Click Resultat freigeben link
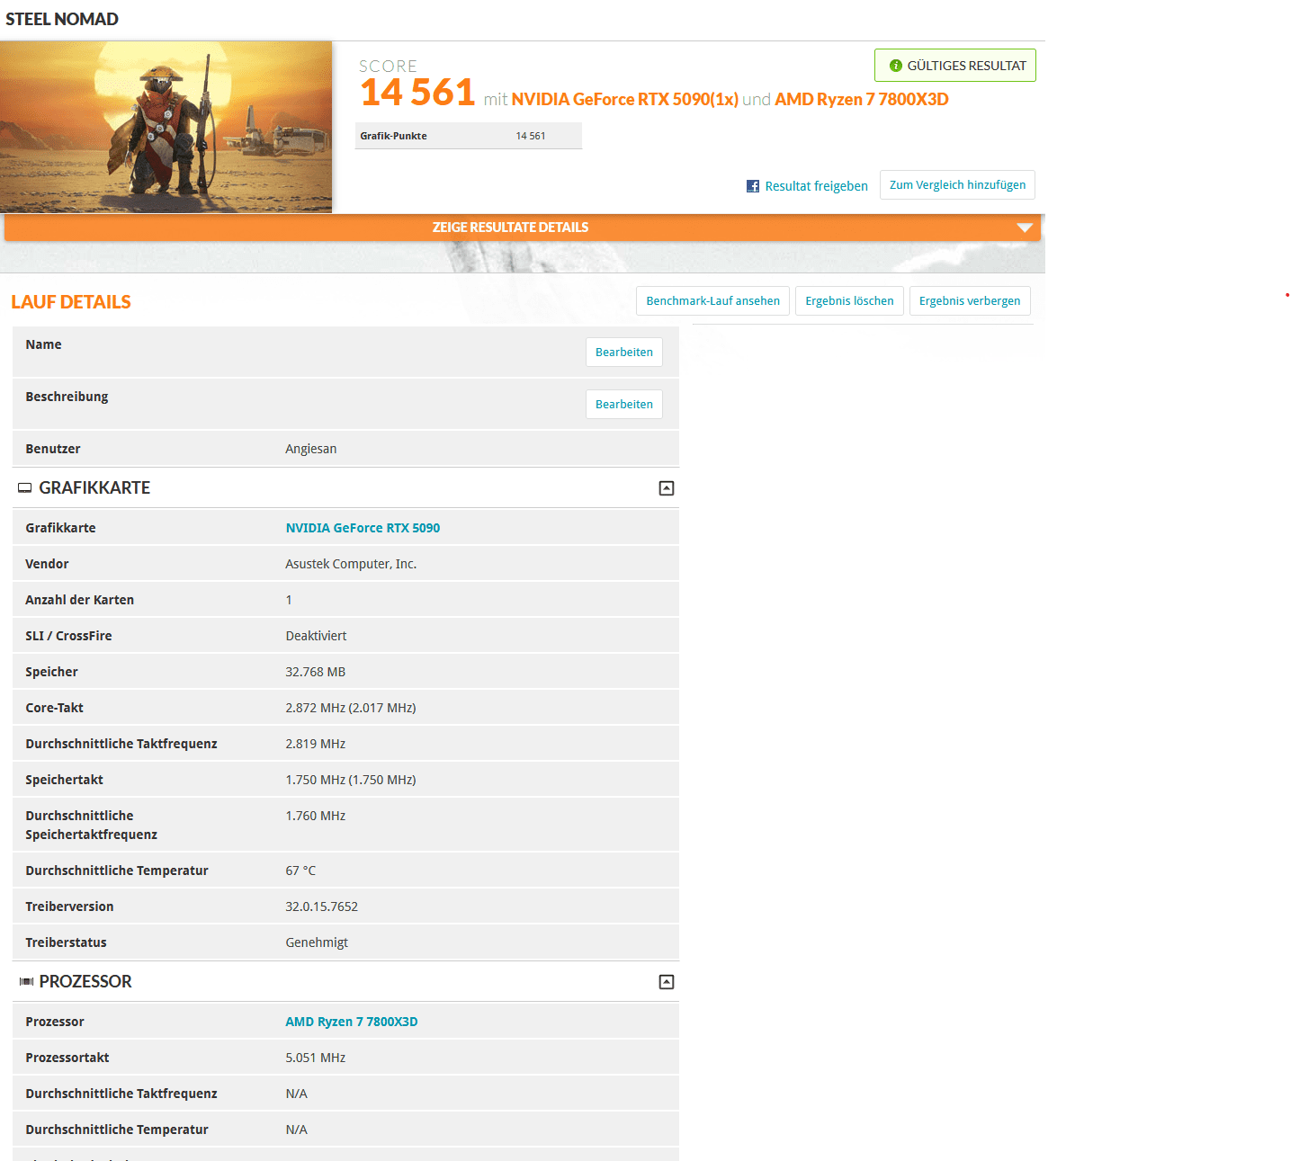The height and width of the screenshot is (1161, 1290). tap(816, 186)
